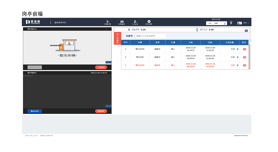Select the 出入场播报 red side tab
The height and width of the screenshot is (152, 278).
pos(117,38)
